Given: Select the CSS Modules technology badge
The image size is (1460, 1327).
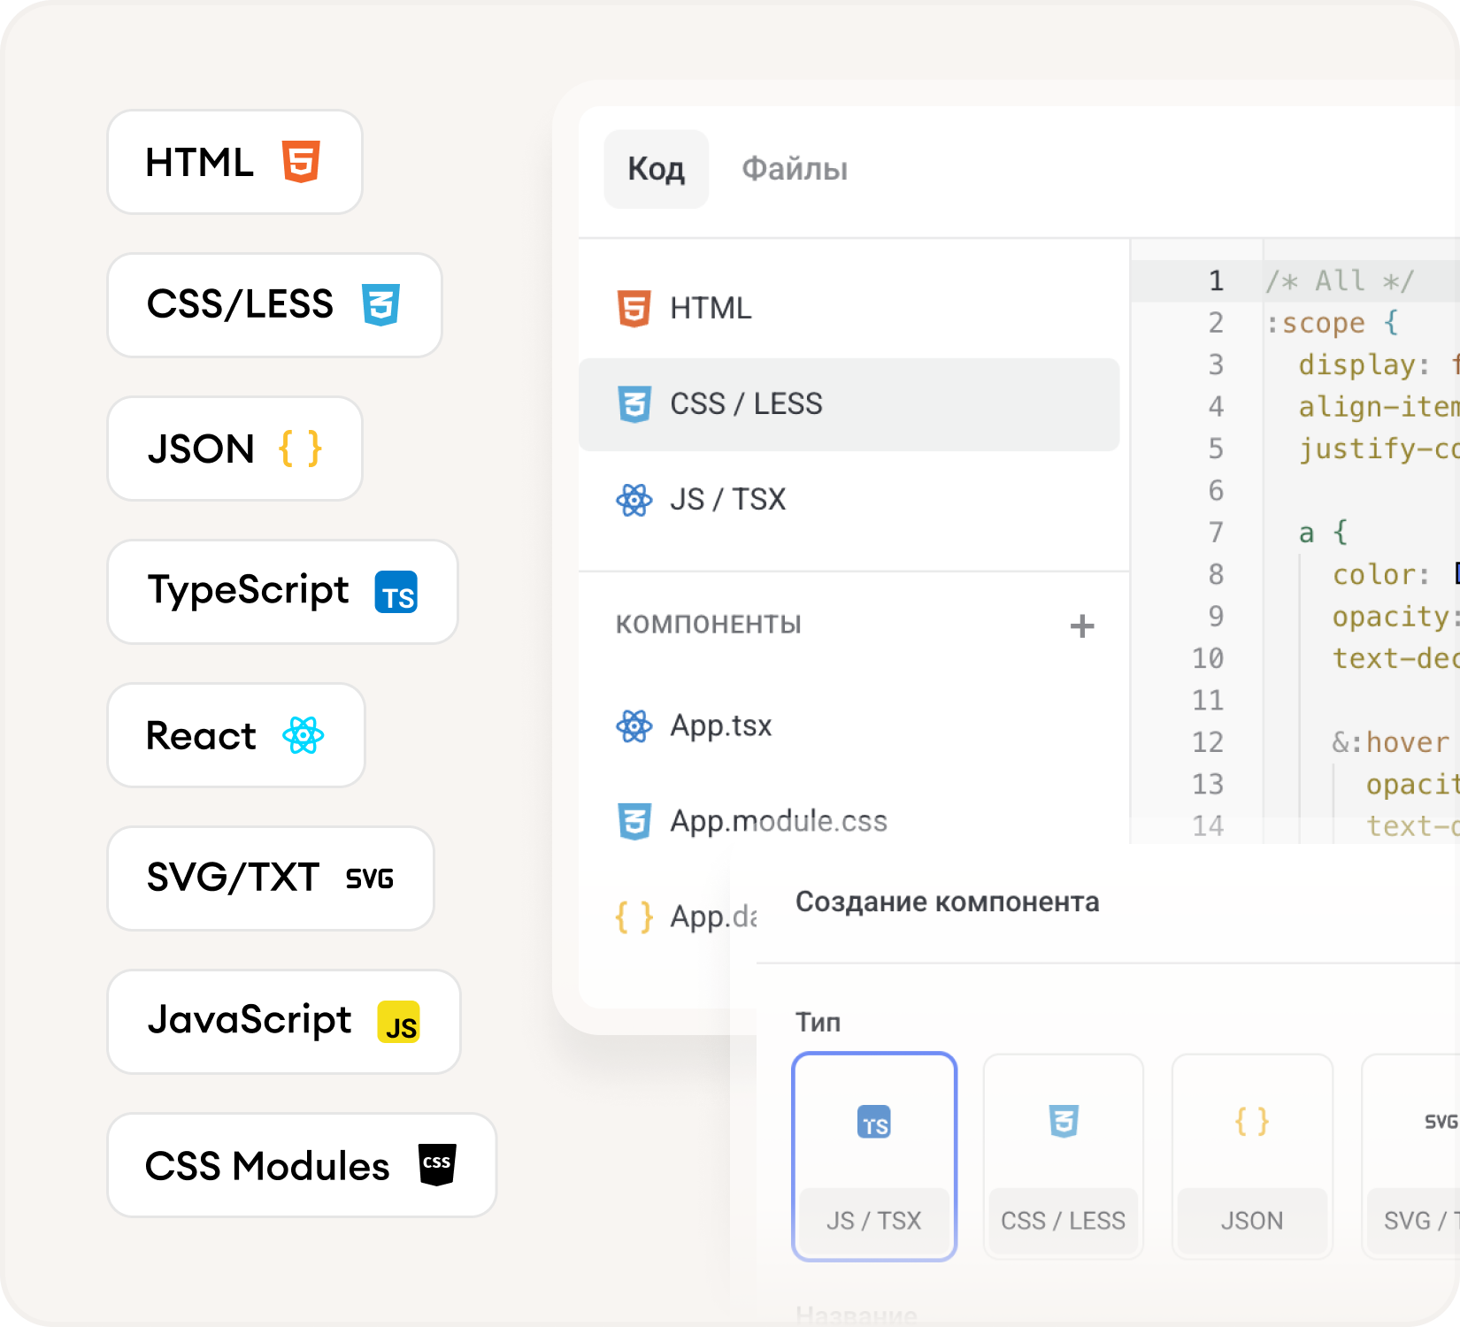Looking at the screenshot, I should 302,1165.
